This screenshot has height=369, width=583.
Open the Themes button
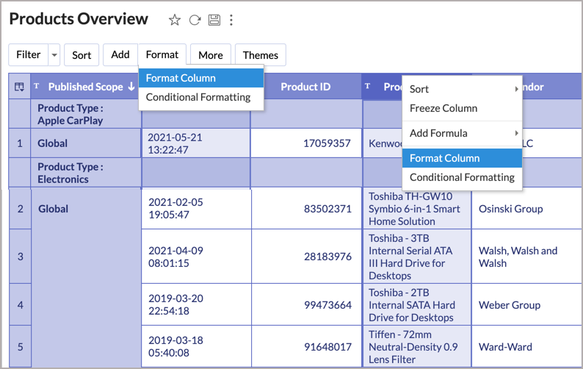click(x=260, y=55)
